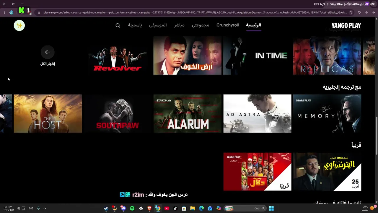Open Steam from the taskbar
Viewport: 378px width, 213px height.
[106, 208]
